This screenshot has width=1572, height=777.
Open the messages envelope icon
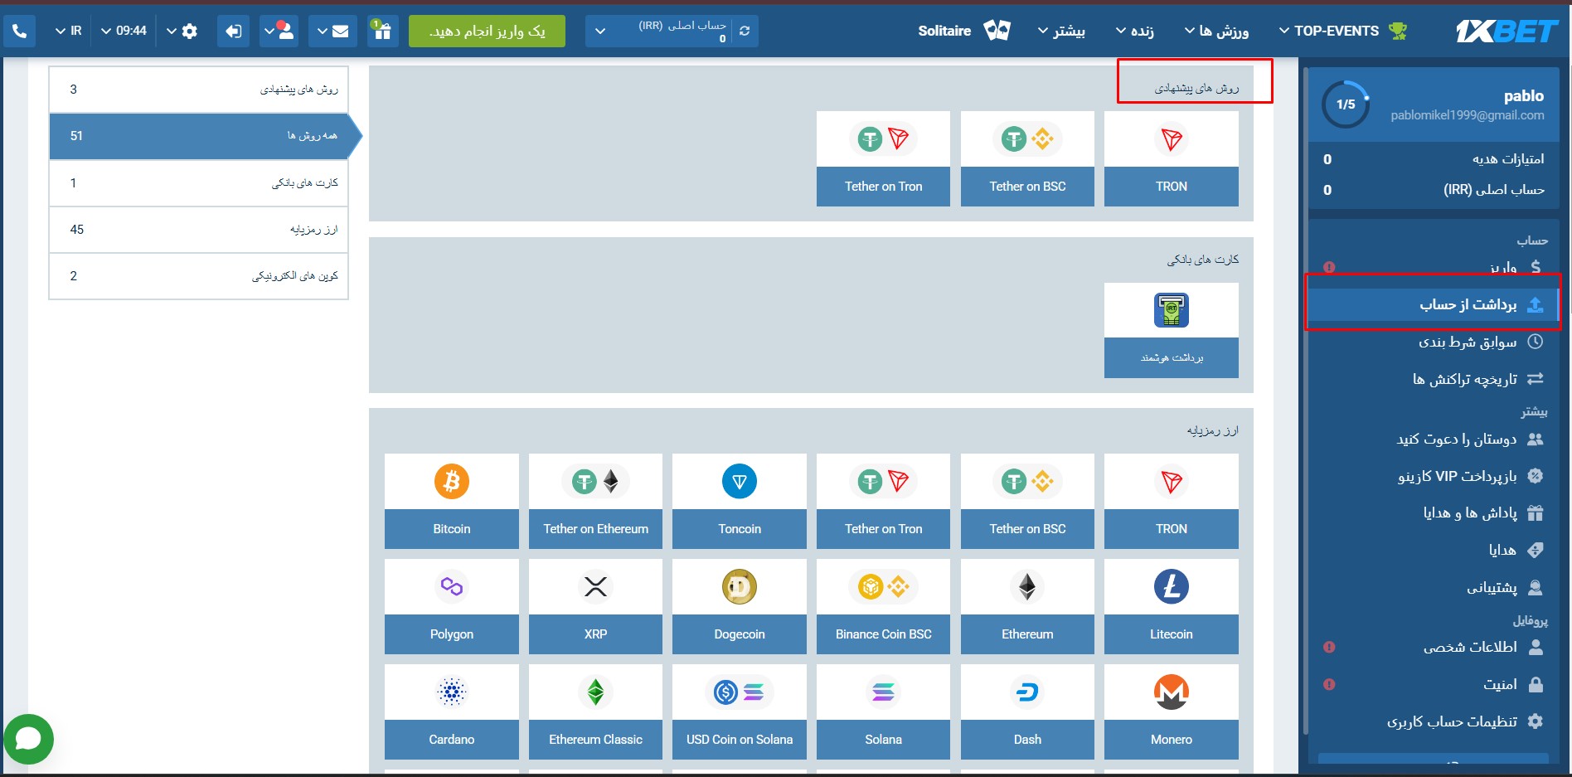coord(332,32)
